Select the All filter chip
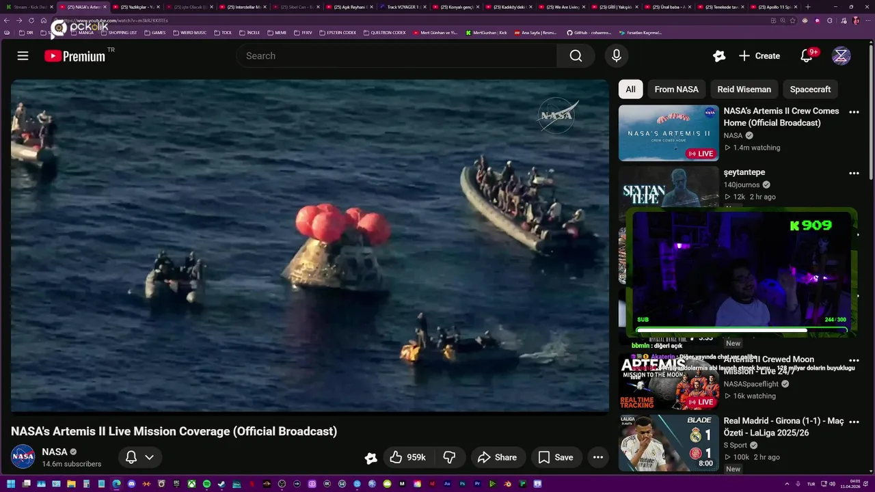The image size is (875, 492). point(630,90)
